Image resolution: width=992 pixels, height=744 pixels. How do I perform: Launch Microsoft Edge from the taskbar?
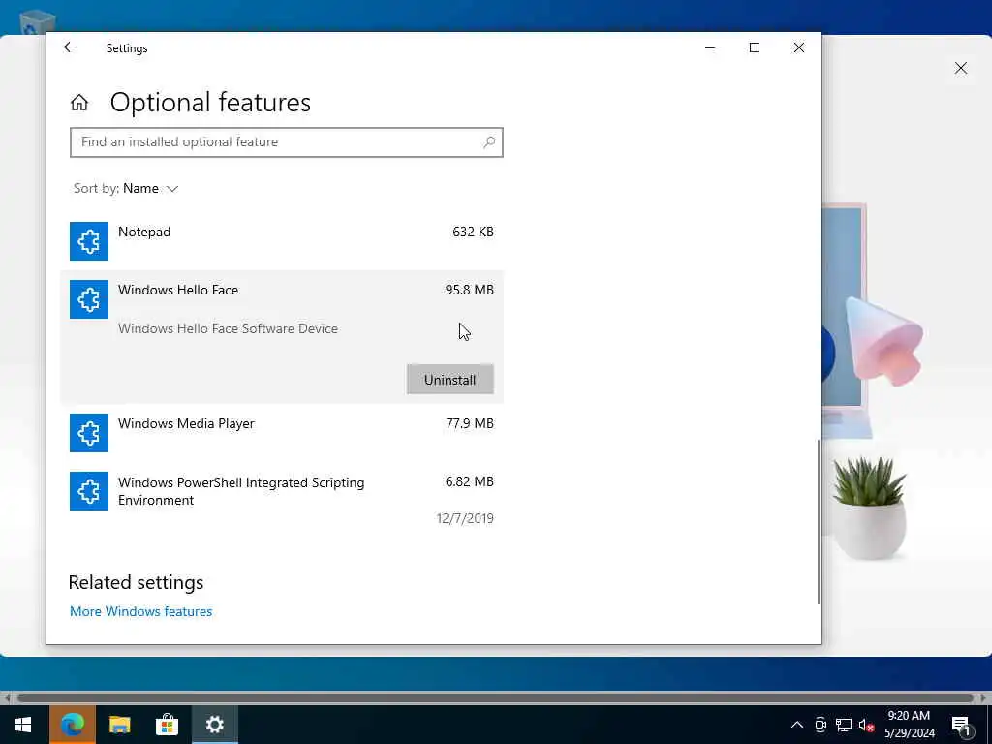[72, 725]
